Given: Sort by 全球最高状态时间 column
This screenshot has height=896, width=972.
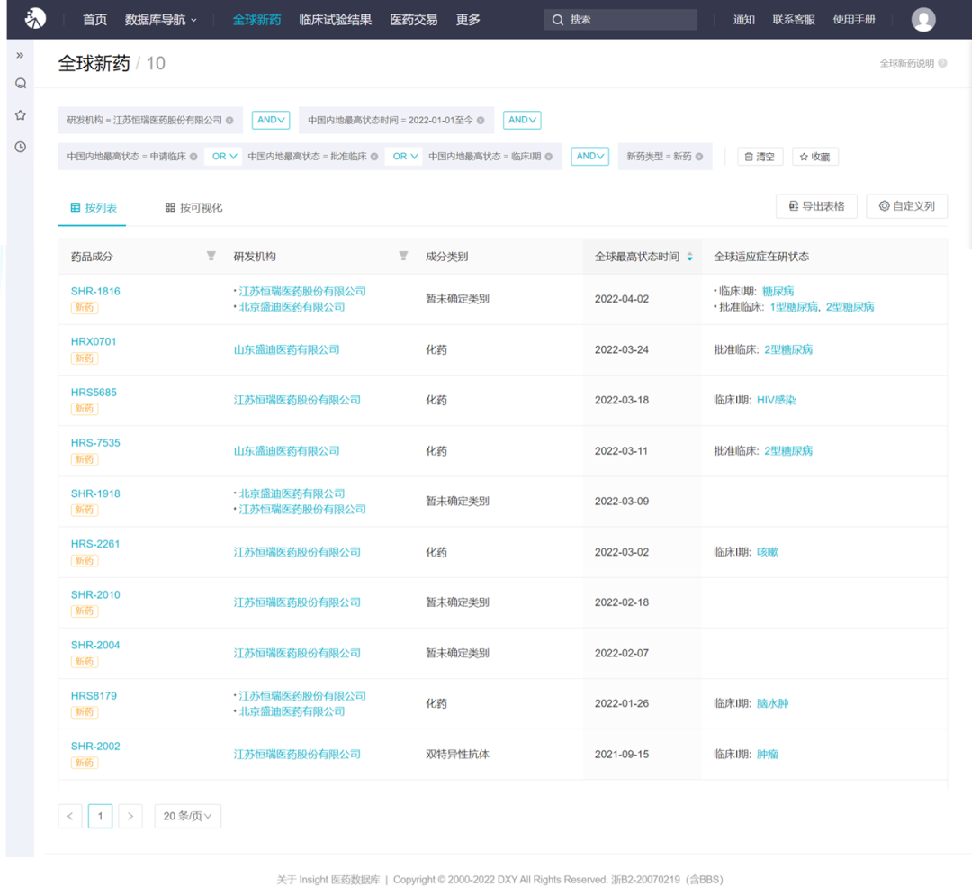Looking at the screenshot, I should point(690,257).
